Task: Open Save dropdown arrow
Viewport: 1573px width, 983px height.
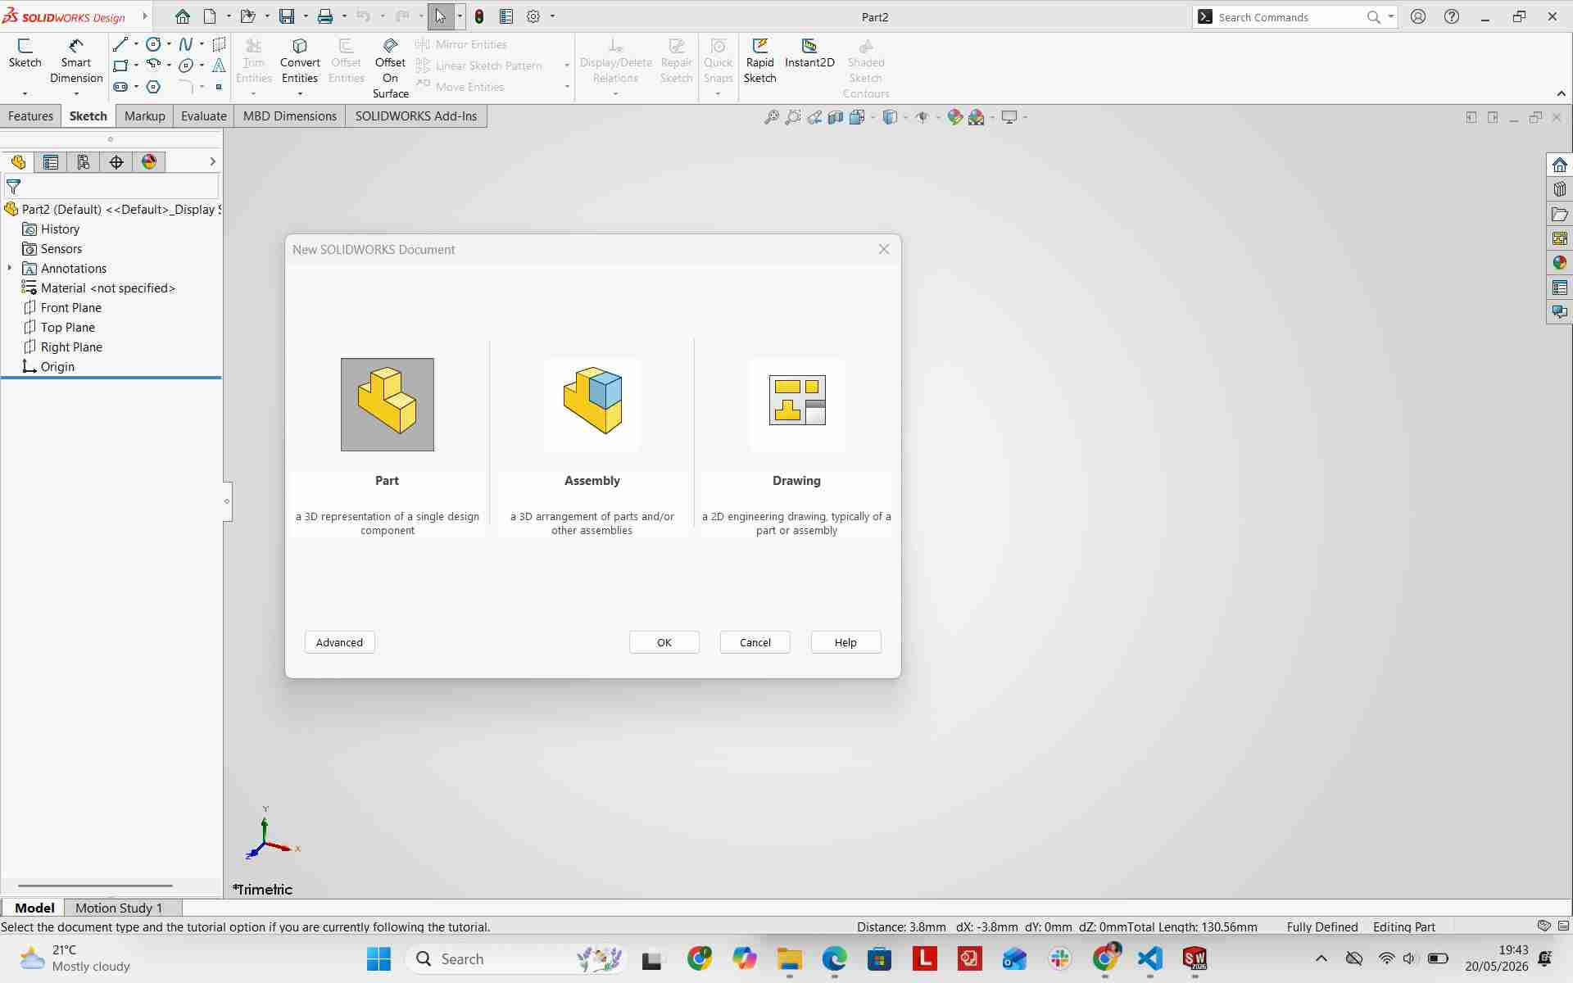Action: click(x=306, y=16)
